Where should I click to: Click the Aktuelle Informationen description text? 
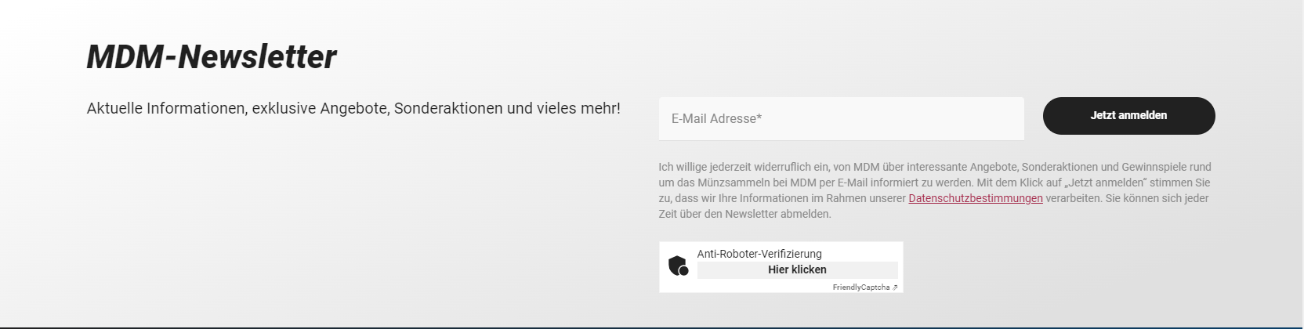pyautogui.click(x=353, y=108)
